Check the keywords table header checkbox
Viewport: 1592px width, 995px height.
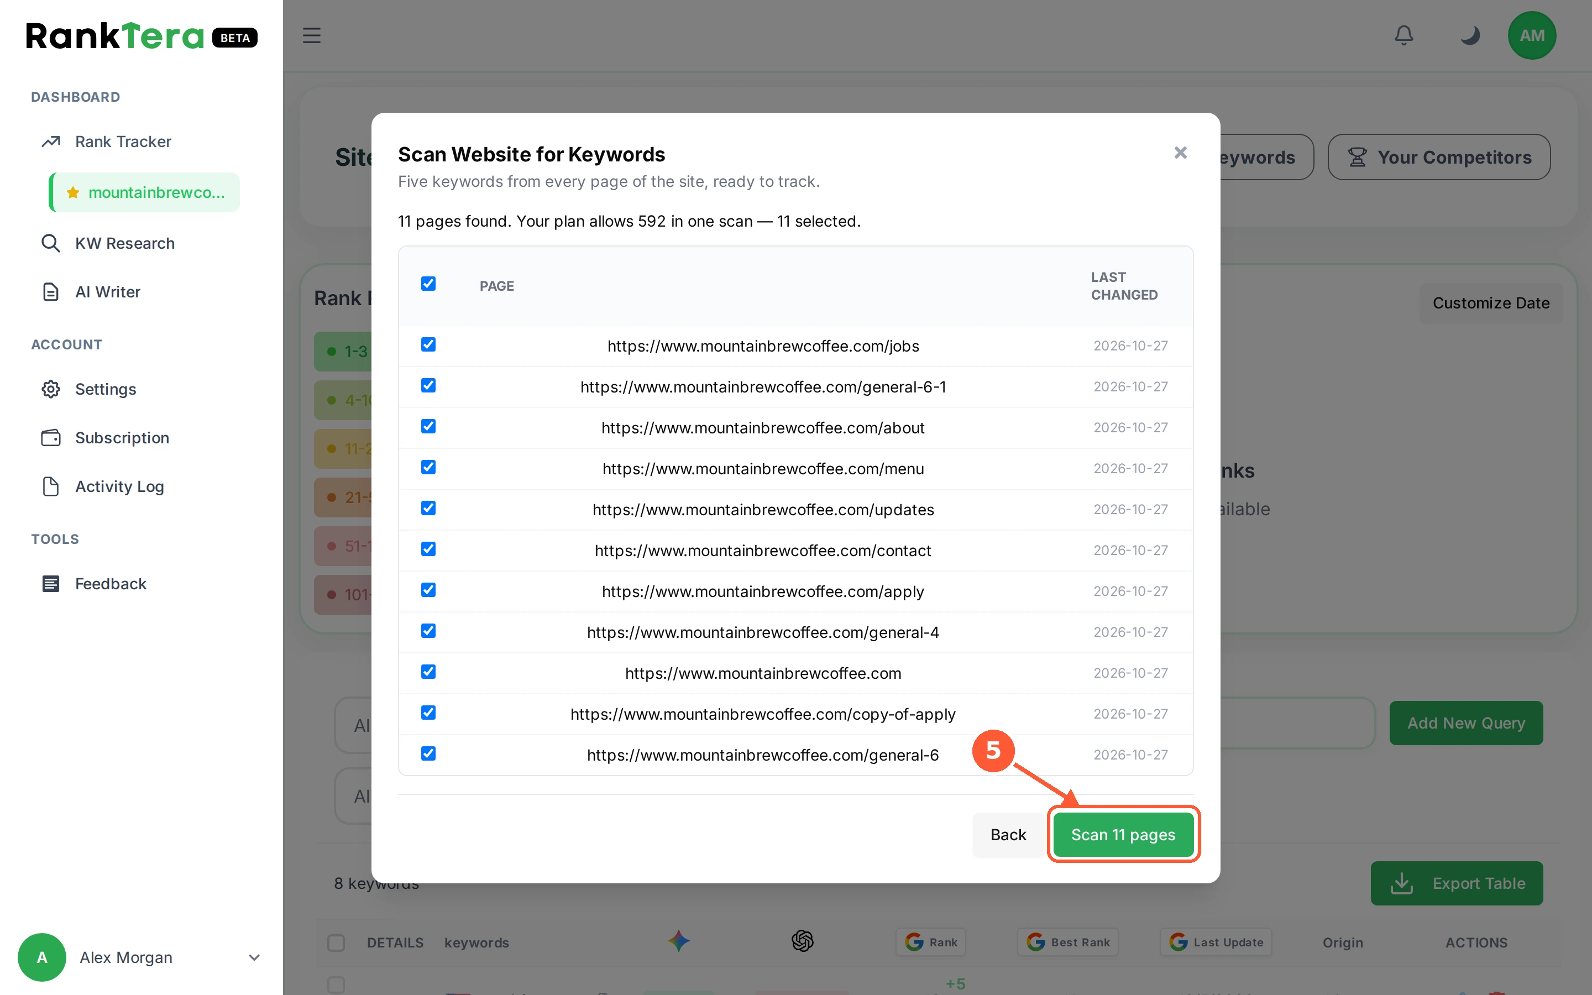pos(336,942)
